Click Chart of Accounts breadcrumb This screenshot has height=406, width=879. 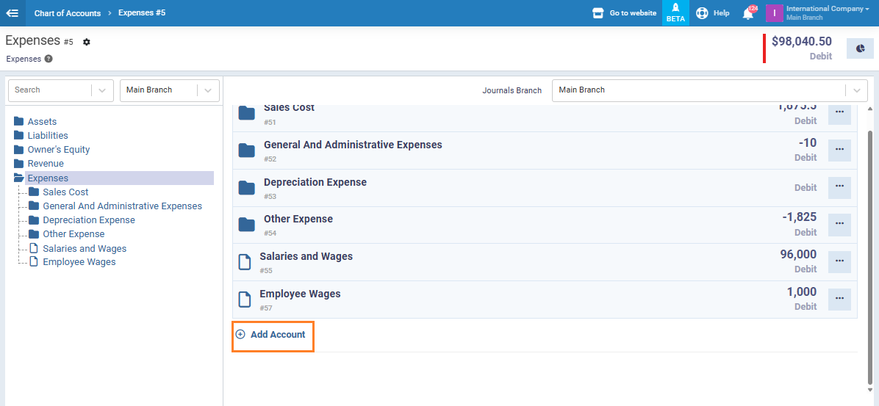(68, 13)
